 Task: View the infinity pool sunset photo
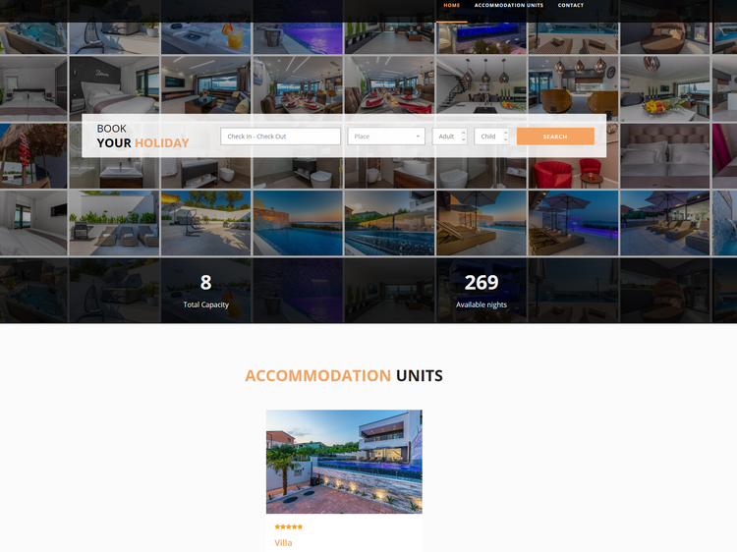298,223
